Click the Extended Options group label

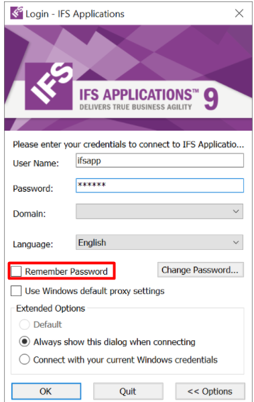coord(50,308)
